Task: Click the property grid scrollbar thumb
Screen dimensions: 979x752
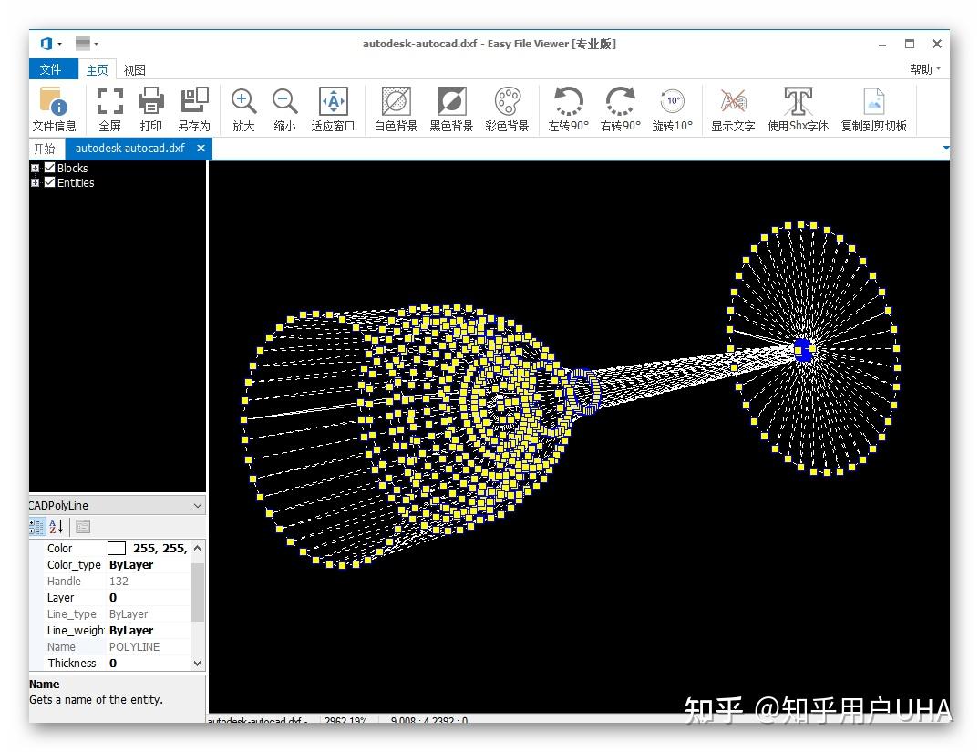Action: 197,592
